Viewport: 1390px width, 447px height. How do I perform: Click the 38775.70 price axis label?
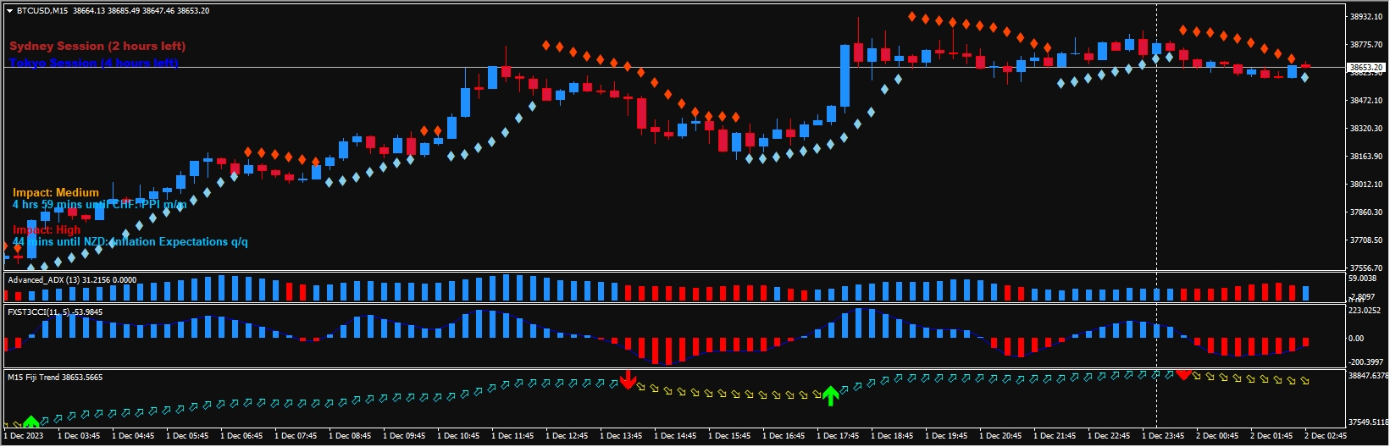point(1366,45)
